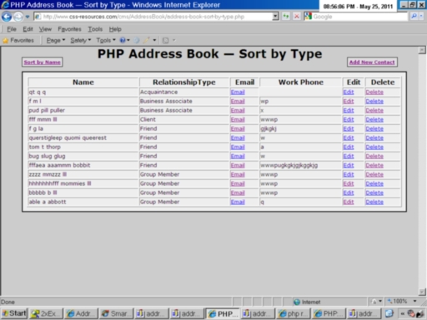The height and width of the screenshot is (320, 427).
Task: Open the Help menu
Action: (x=115, y=29)
